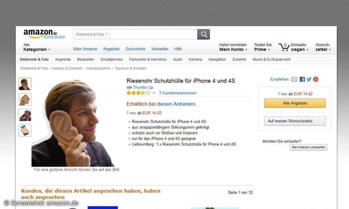The height and width of the screenshot is (209, 349).
Task: View the giant ear case thumbnail
Action: coord(25,100)
